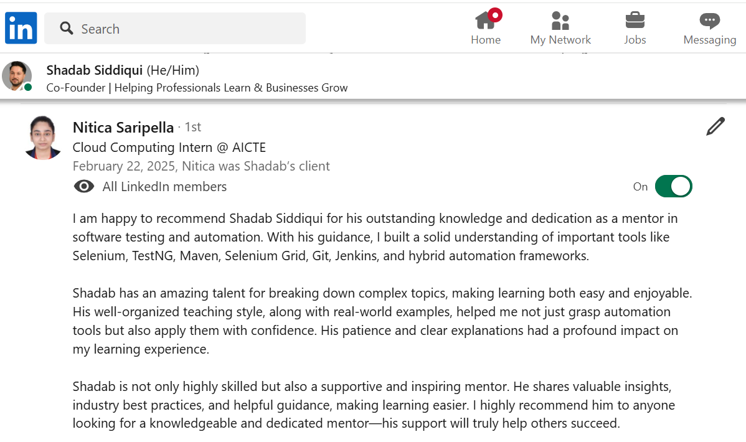Click Nitica Saripella's profile photo
Image resolution: width=746 pixels, height=442 pixels.
43,138
